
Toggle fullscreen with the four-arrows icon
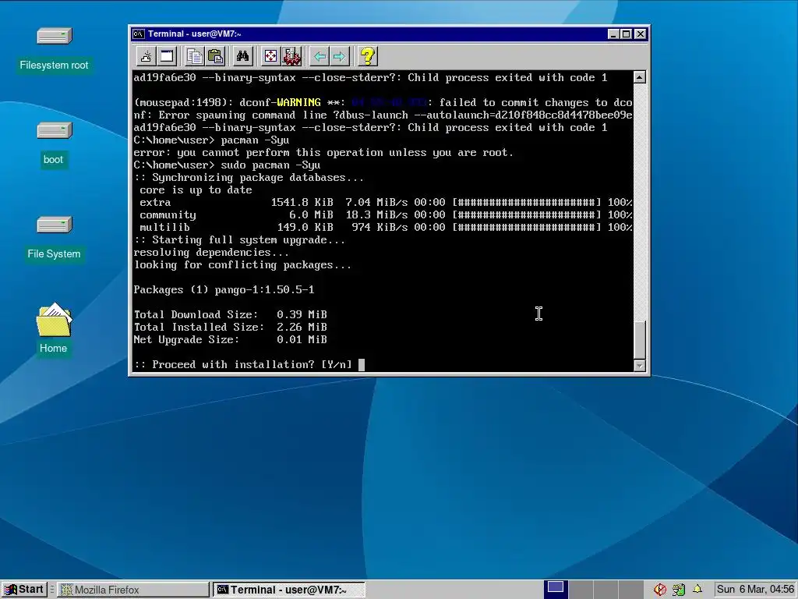click(270, 56)
